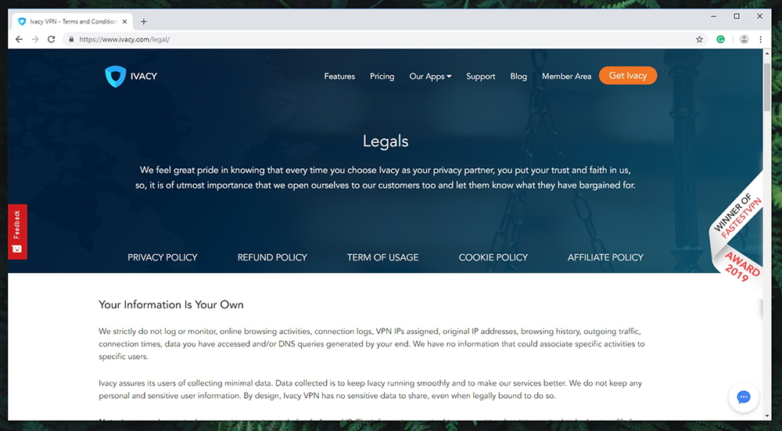
Task: Click the Your Information Is Your Own heading
Action: (171, 305)
